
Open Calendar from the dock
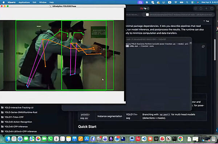coord(56,139)
